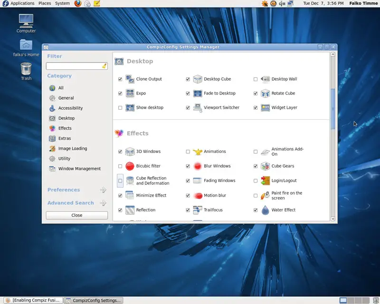The width and height of the screenshot is (380, 304).
Task: Launch Firefox from the top panel
Action: [x=78, y=3]
